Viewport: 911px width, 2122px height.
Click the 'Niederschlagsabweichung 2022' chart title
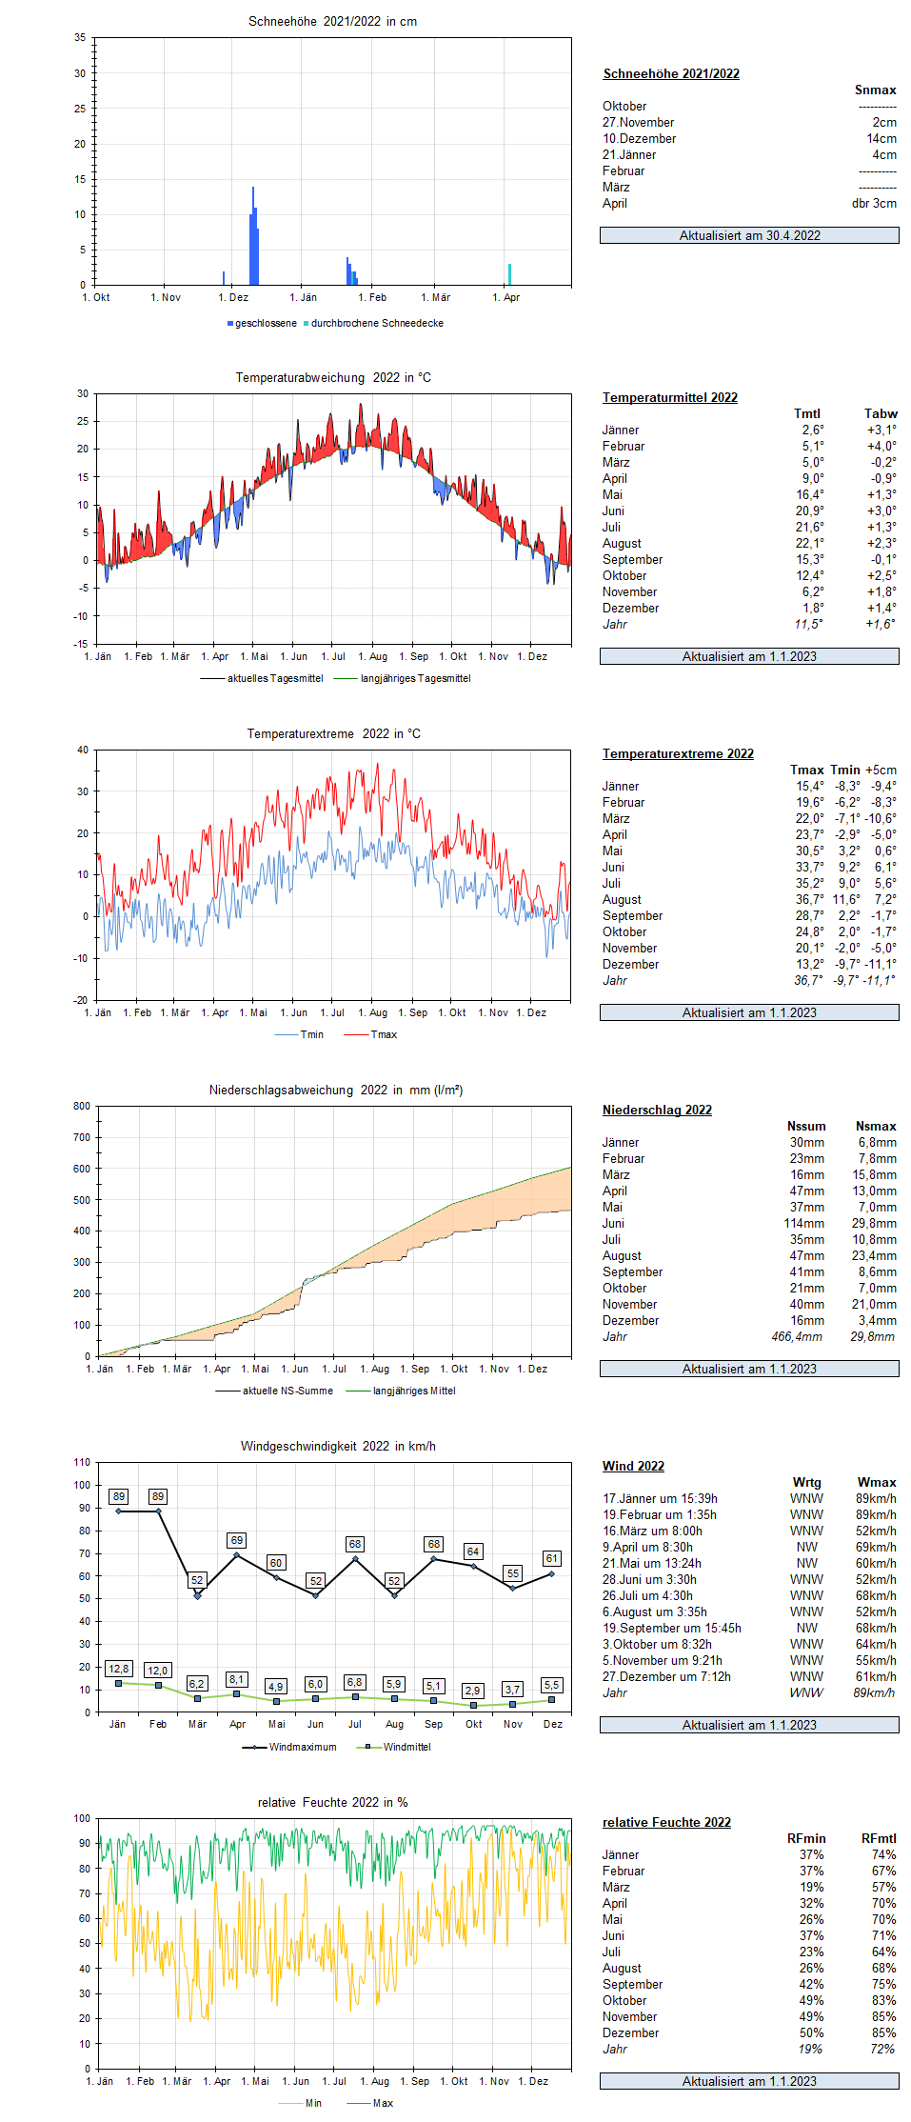click(336, 1090)
